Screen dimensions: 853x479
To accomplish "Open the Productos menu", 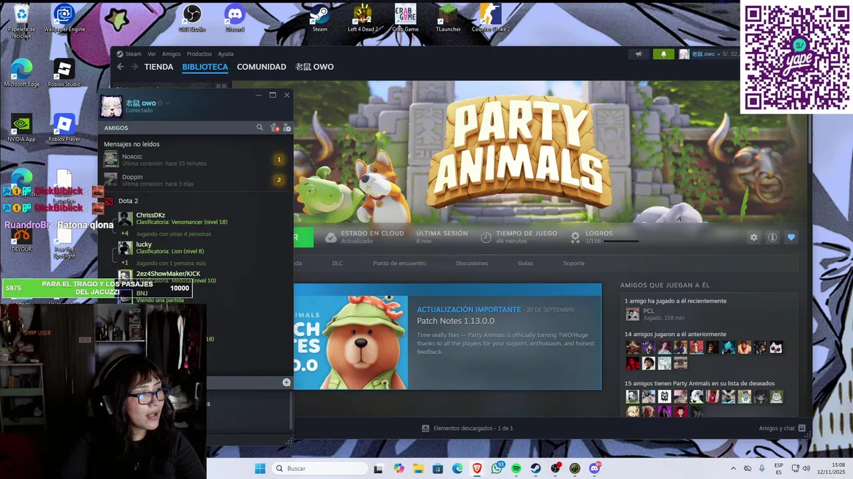I will tap(199, 54).
